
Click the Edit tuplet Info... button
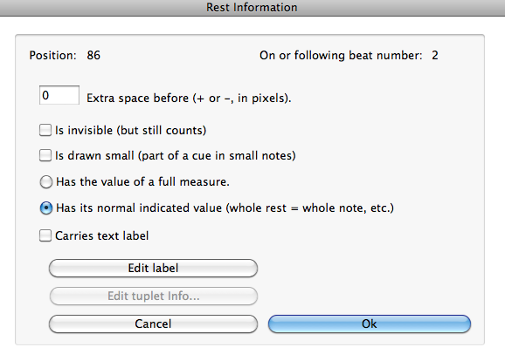click(153, 296)
